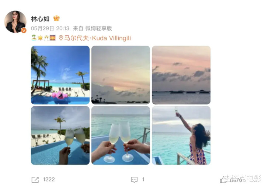Image resolution: width=265 pixels, height=187 pixels.
Task: Open 林心如's profile avatar
Action: (x=15, y=22)
